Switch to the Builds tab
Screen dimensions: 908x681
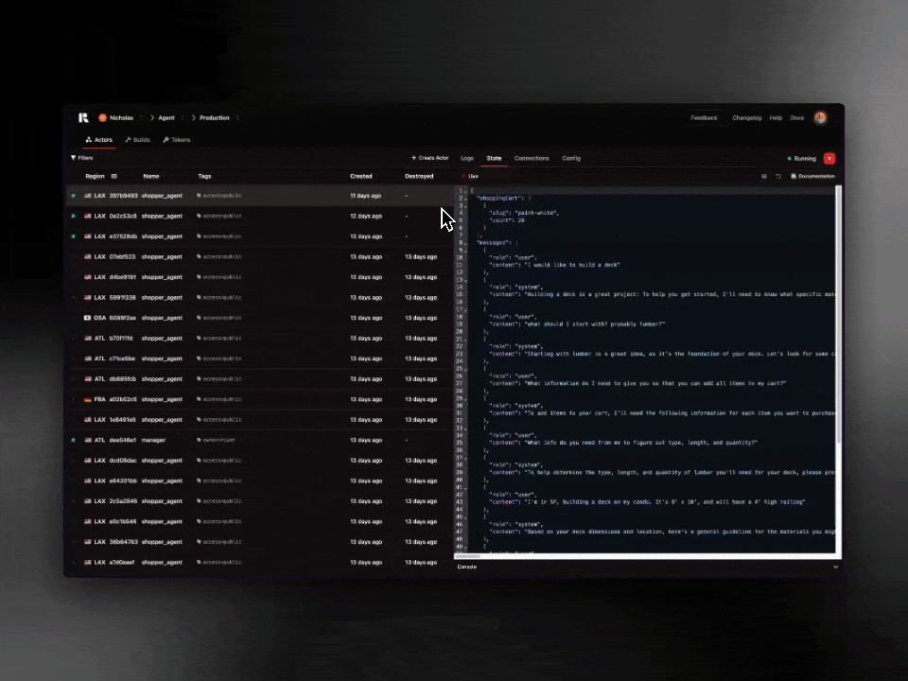click(137, 140)
